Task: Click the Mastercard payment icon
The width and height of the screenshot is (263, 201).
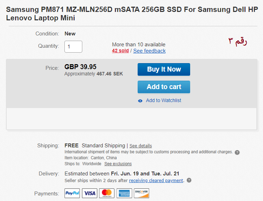Action: pos(107,193)
